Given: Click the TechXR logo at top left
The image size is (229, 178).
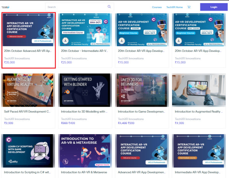Looking at the screenshot, I should click(x=5, y=7).
